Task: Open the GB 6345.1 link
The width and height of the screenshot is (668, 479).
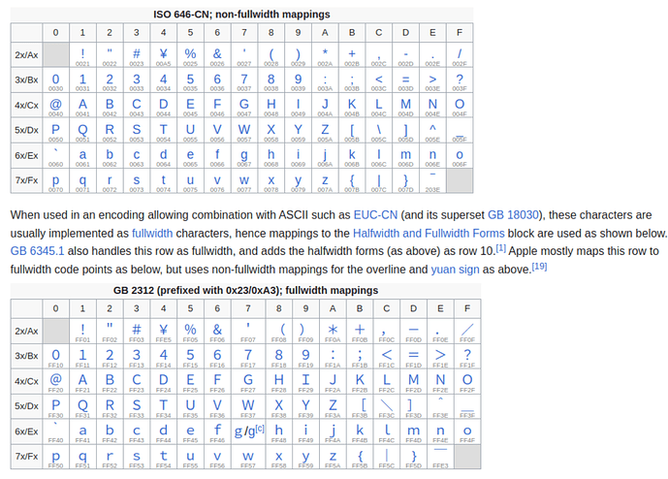Action: point(38,250)
